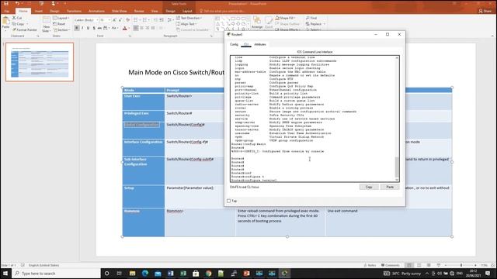The image size is (497, 279).
Task: Open the Review ribbon tab
Action: (x=139, y=11)
